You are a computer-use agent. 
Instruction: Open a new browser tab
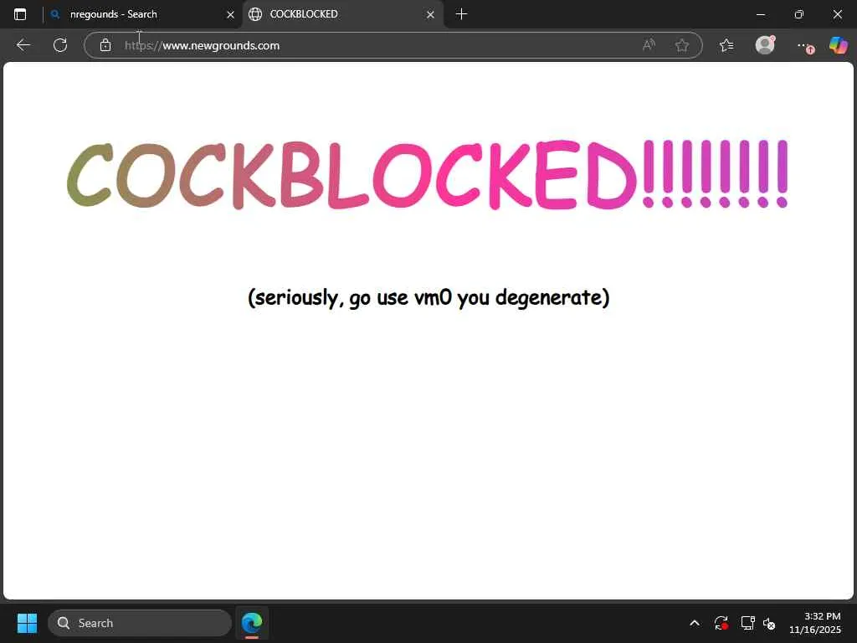[x=461, y=14]
